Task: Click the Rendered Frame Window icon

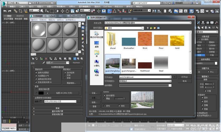Action: (x=202, y=11)
